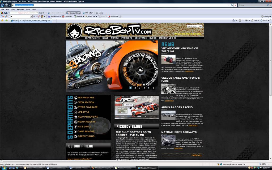
Task: Open the address bar history dropdown
Action: point(229,5)
